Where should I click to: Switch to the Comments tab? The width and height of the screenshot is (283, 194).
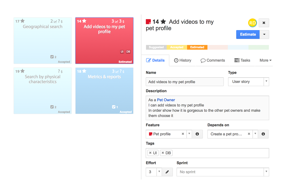point(213,60)
